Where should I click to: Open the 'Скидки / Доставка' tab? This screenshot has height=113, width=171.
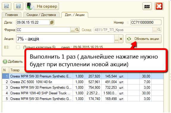click(41, 15)
